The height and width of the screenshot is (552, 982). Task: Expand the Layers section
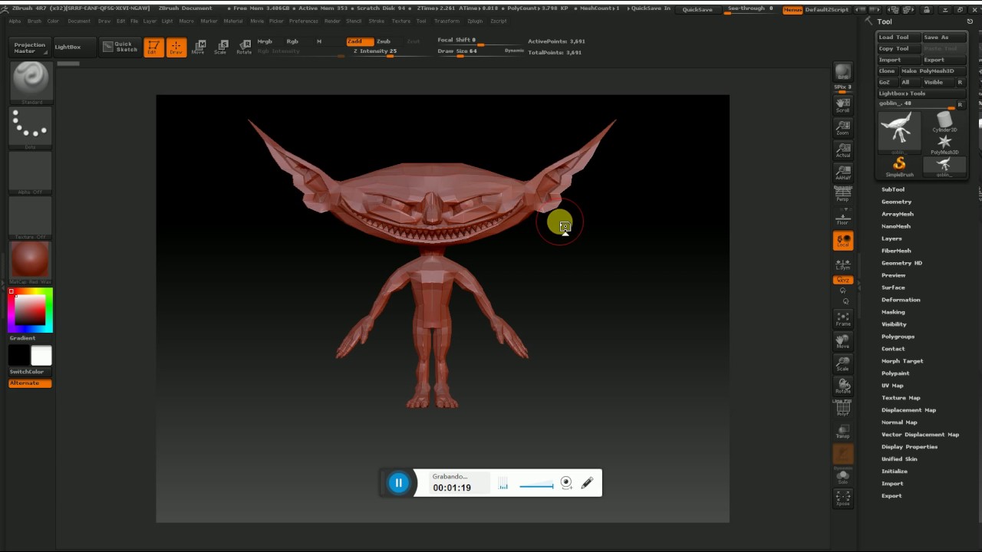(x=891, y=238)
